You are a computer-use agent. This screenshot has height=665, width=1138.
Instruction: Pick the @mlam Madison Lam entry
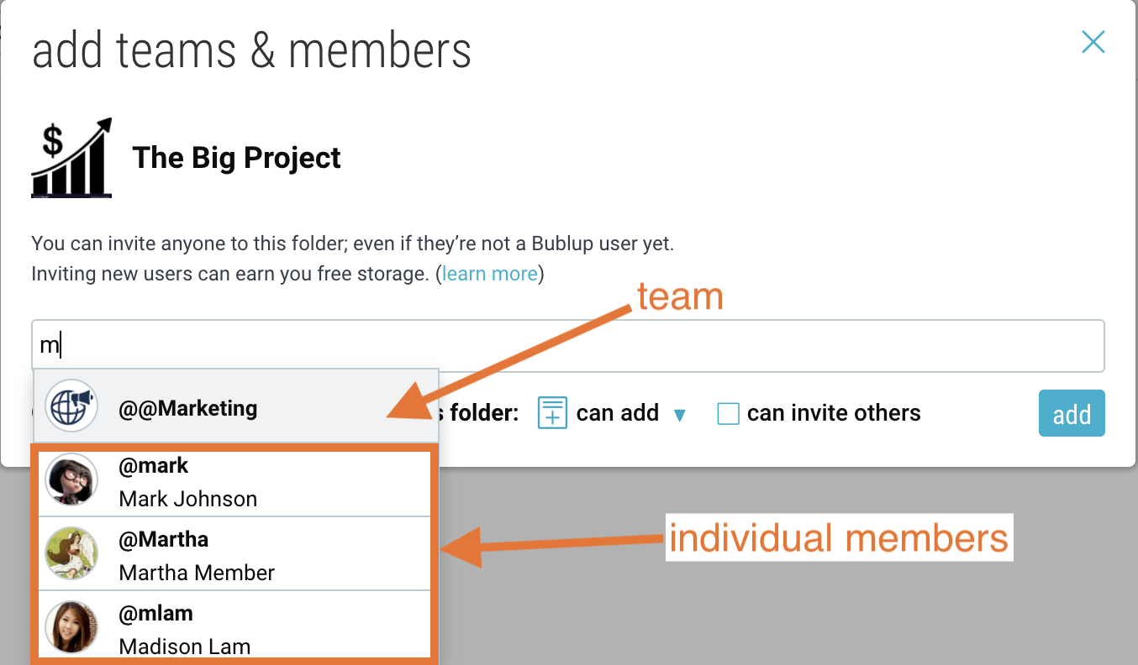pyautogui.click(x=236, y=625)
